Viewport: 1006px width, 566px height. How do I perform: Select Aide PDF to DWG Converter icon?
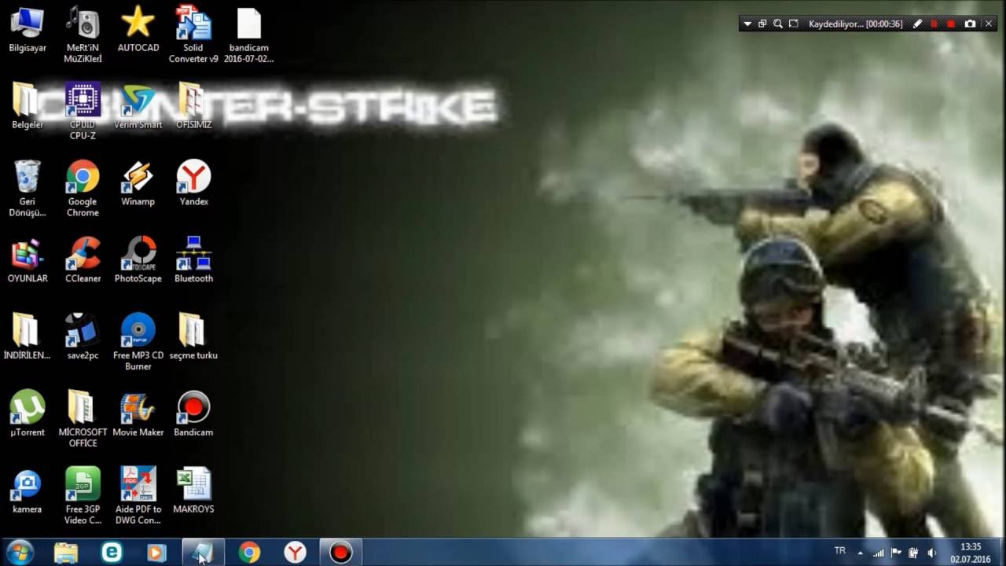pyautogui.click(x=138, y=496)
